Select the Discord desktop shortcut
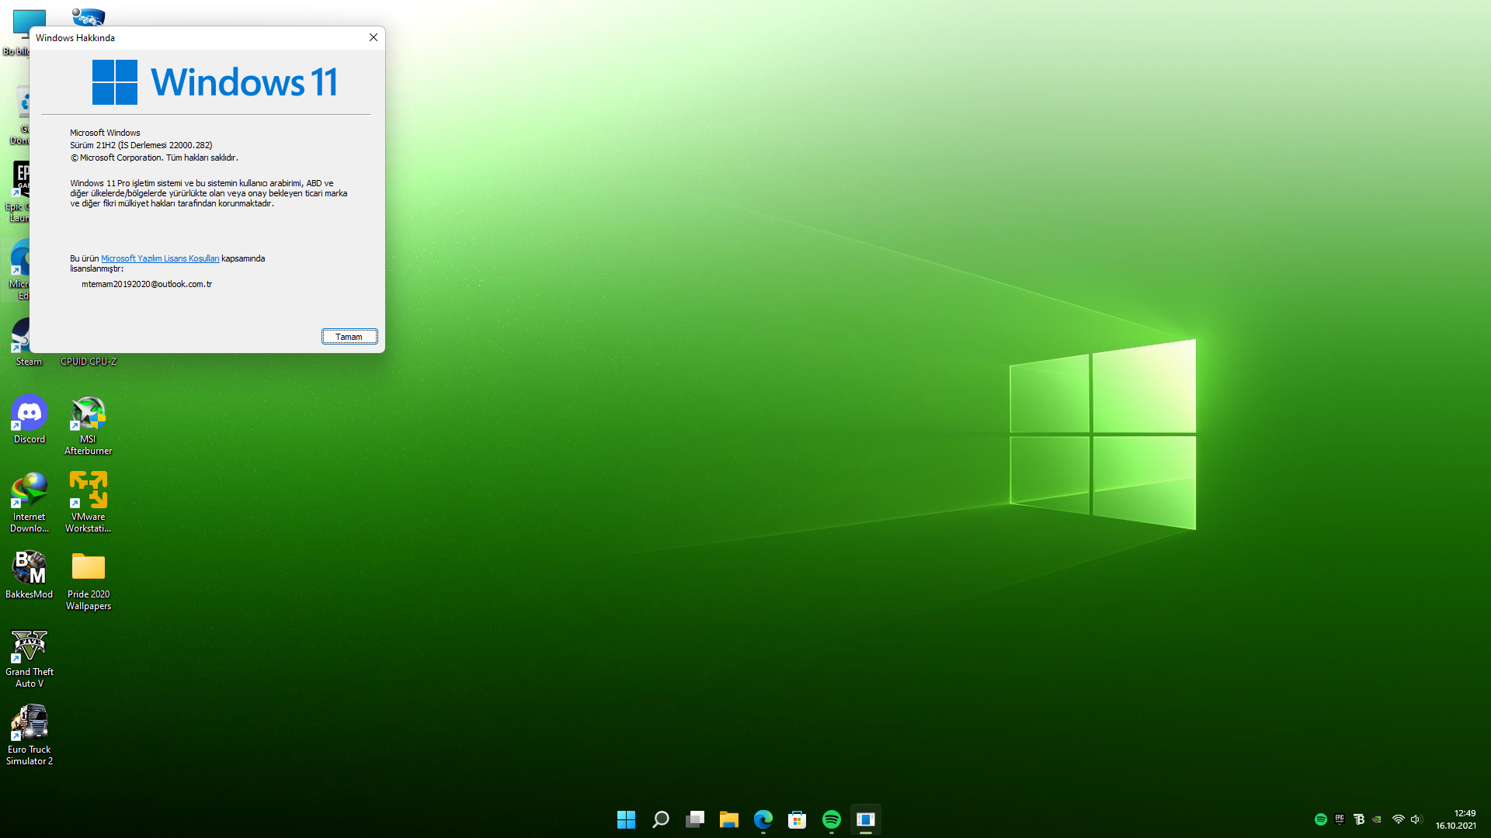 (x=30, y=419)
